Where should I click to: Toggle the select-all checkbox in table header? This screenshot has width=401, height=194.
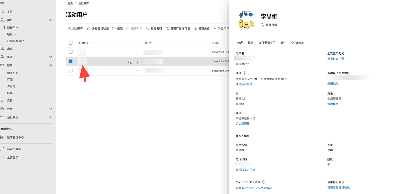71,43
